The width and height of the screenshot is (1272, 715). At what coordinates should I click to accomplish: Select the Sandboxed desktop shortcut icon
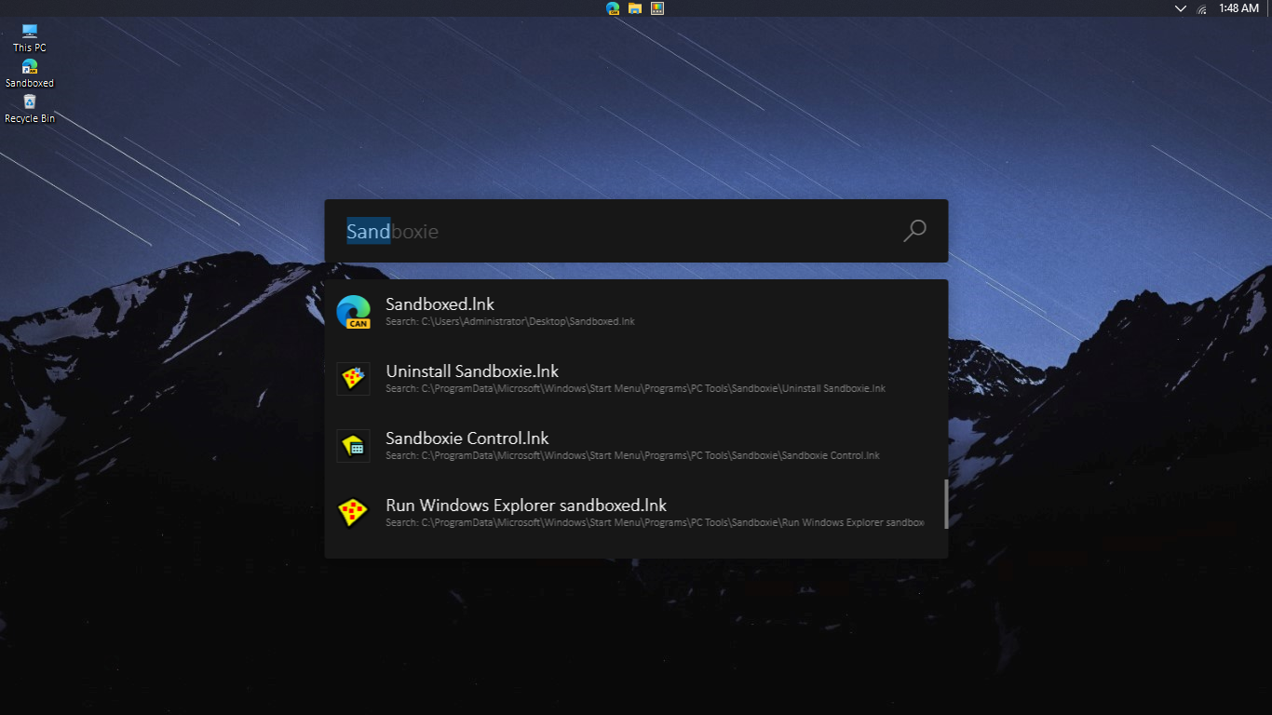(x=30, y=66)
